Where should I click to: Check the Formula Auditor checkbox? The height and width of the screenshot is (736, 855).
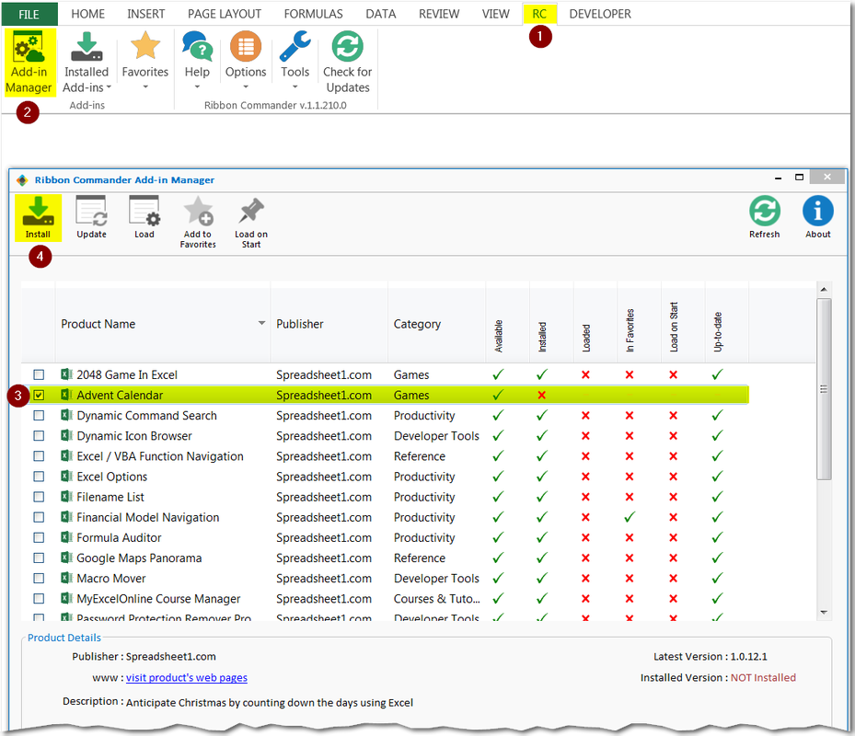(x=39, y=537)
